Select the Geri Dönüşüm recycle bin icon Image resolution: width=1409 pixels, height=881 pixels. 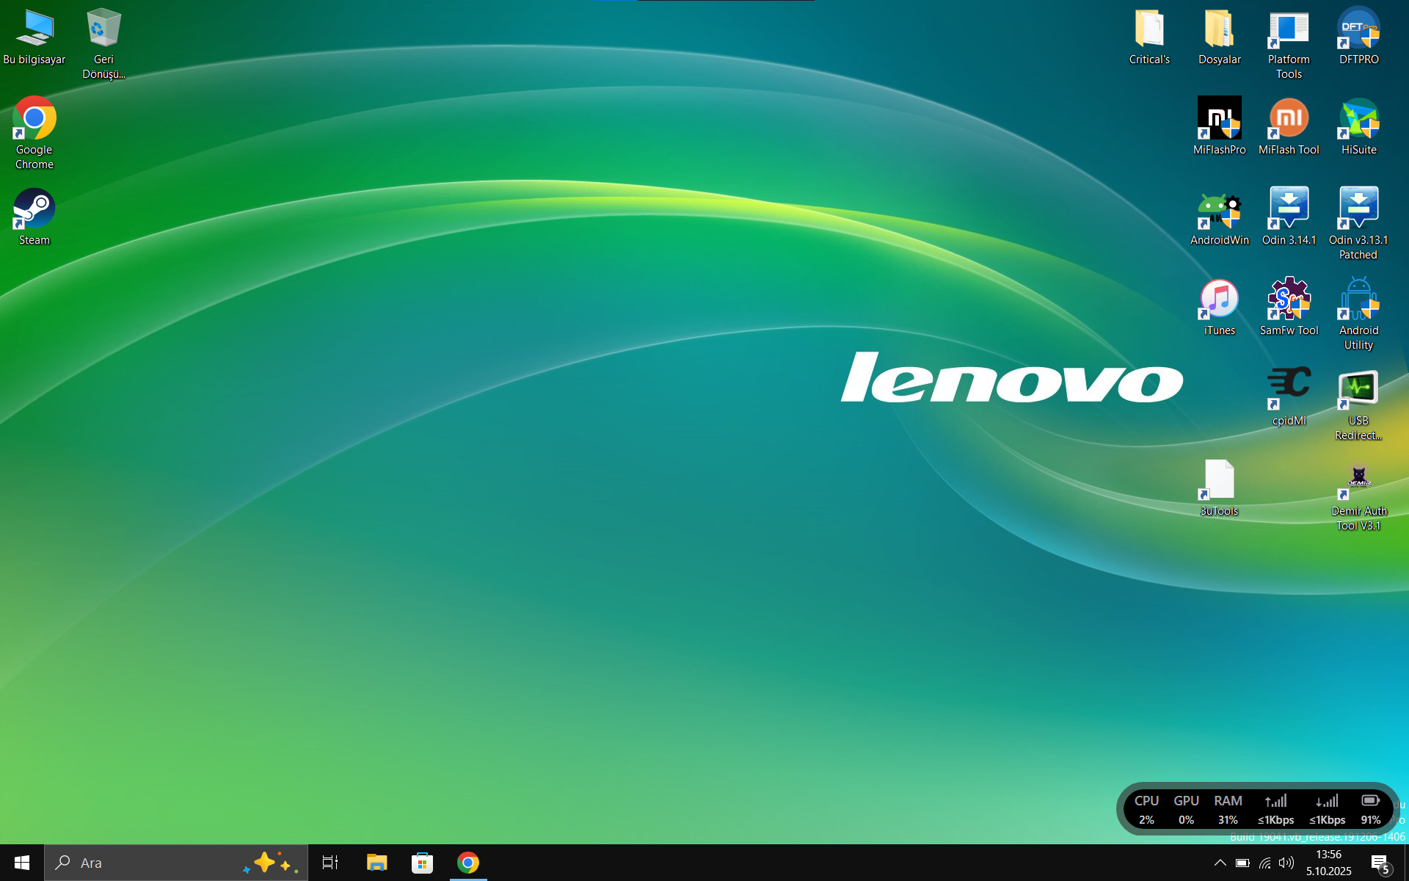(103, 43)
